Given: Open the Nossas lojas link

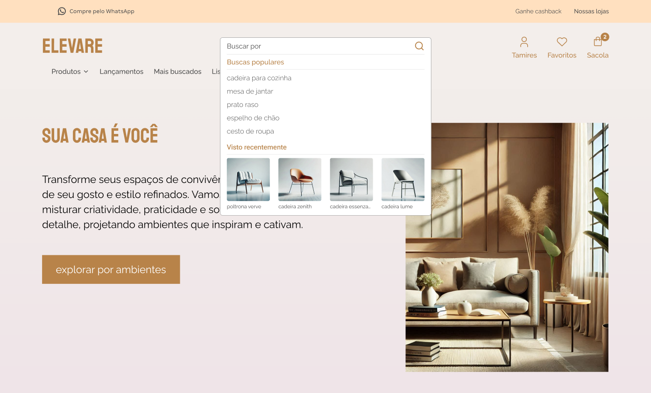Looking at the screenshot, I should [591, 11].
